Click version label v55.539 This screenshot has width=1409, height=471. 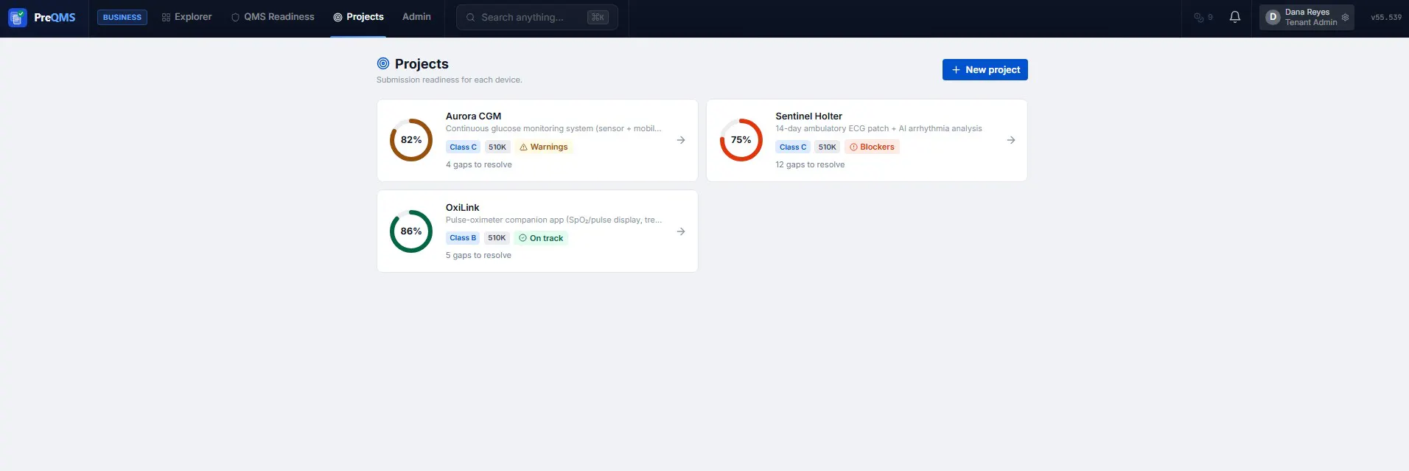click(1386, 17)
